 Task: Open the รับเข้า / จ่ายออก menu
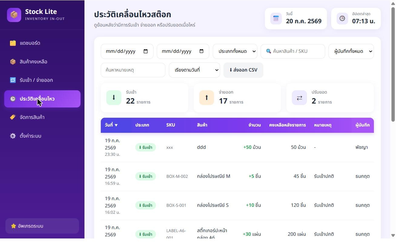[42, 80]
